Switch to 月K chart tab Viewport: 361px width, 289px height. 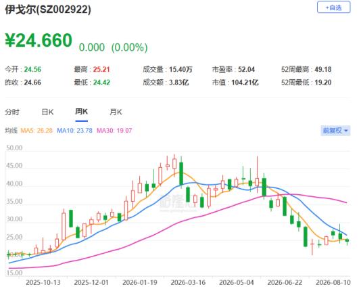(116, 112)
